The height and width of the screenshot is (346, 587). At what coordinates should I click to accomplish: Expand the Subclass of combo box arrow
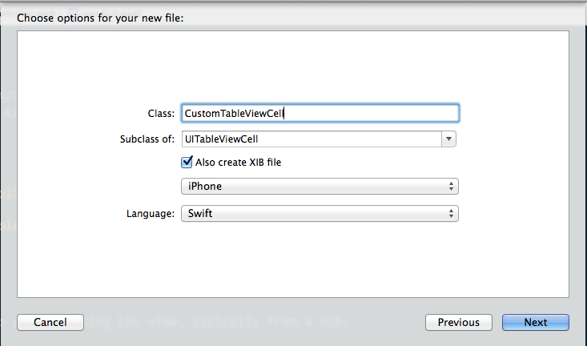tap(448, 139)
